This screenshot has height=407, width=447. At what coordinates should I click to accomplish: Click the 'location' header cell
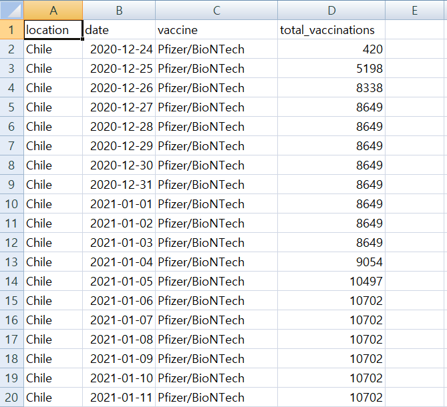[x=53, y=29]
